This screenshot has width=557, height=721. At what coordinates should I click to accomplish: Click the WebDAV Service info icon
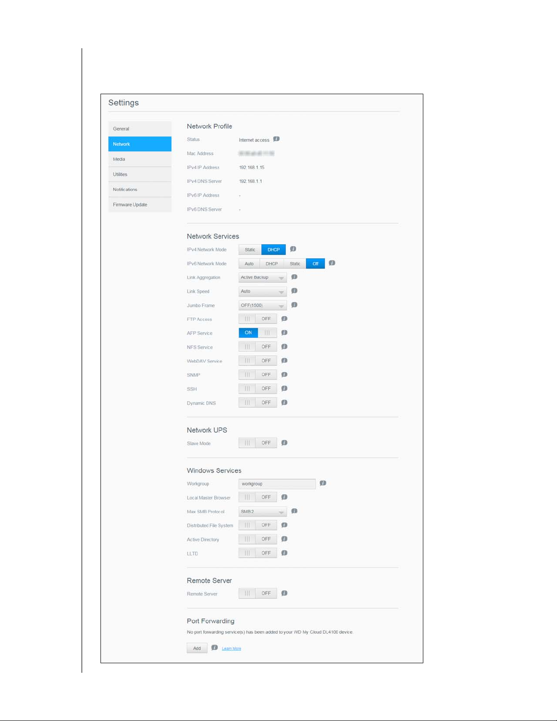(x=284, y=361)
